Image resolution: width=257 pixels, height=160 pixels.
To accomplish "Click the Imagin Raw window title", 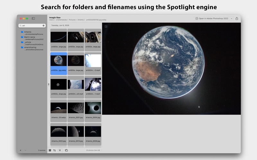I will (55, 18).
